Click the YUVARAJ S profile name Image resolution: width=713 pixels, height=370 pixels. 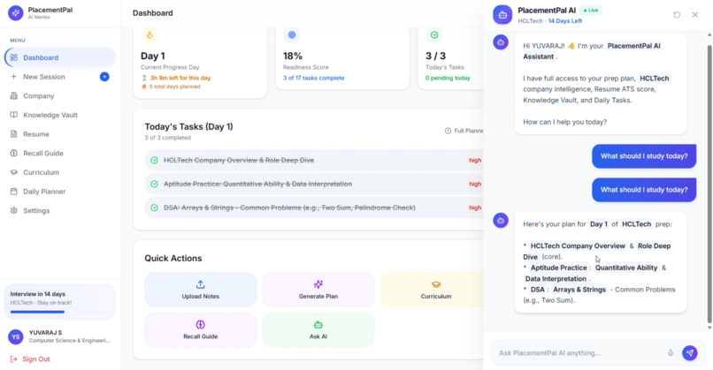point(45,333)
